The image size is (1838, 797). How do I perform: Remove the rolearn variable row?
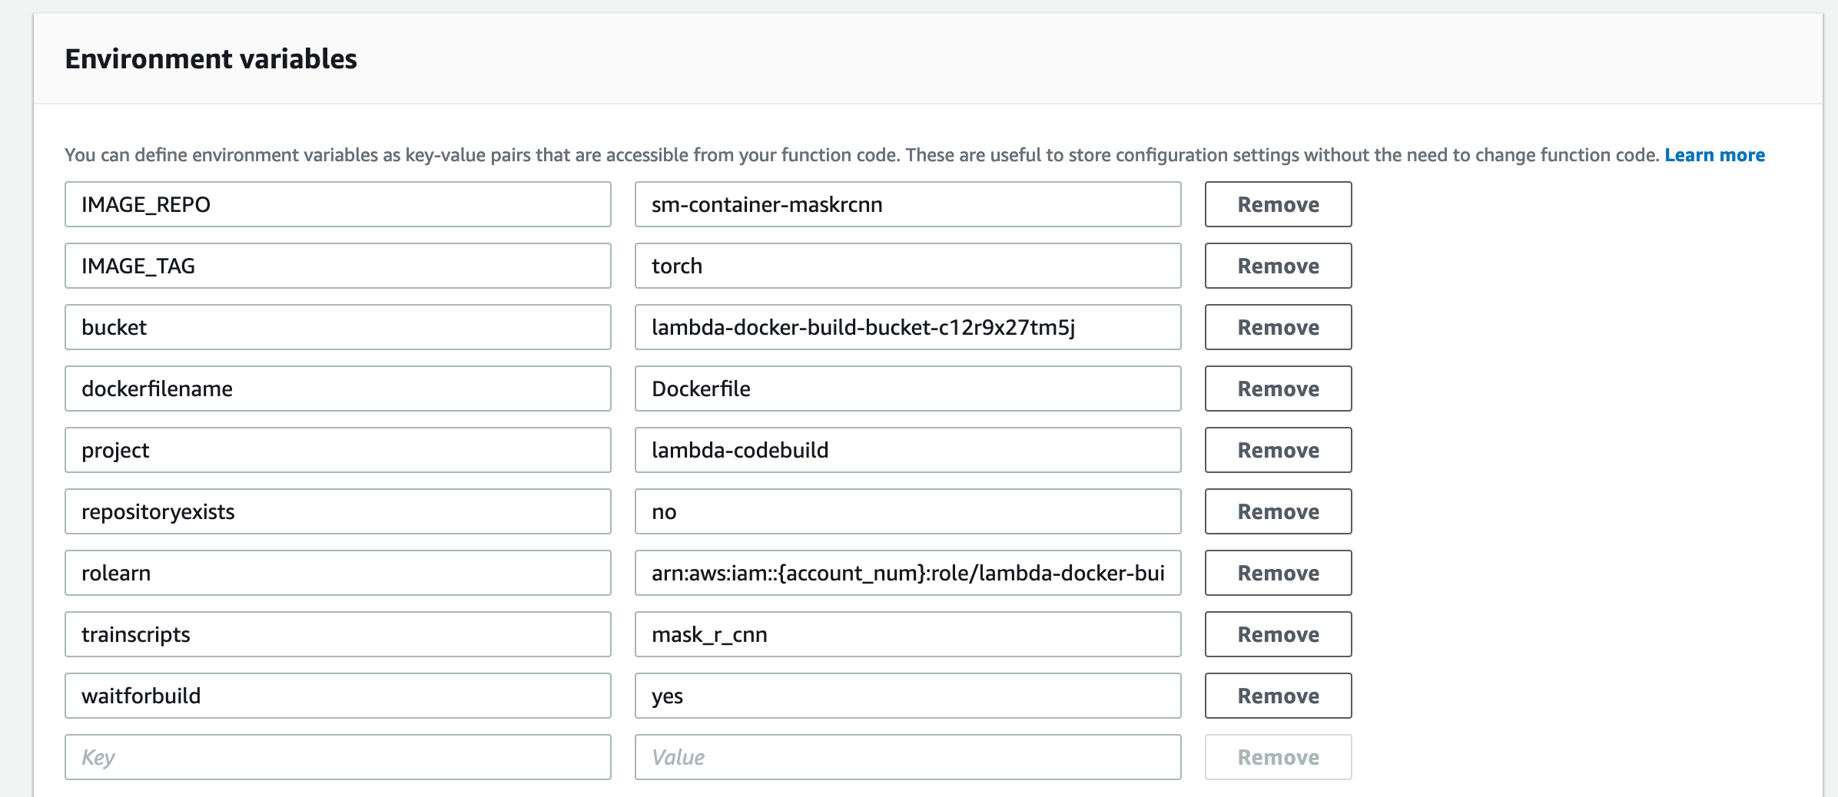(1278, 573)
